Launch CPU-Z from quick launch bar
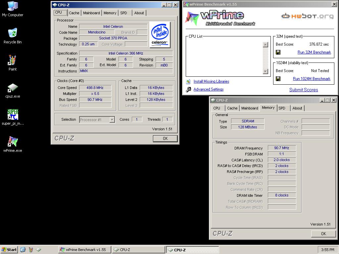Viewport: 339px width, 254px height. [38, 250]
